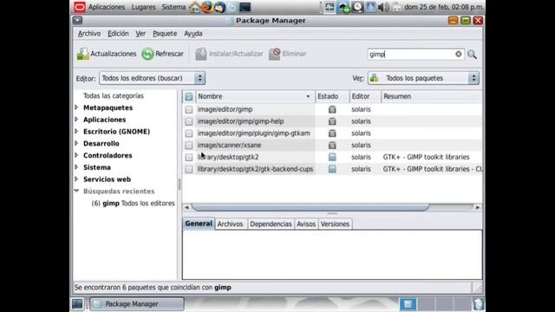Viewport: 555px width, 312px height.
Task: Open terminal launcher in top panel
Action: click(245, 7)
